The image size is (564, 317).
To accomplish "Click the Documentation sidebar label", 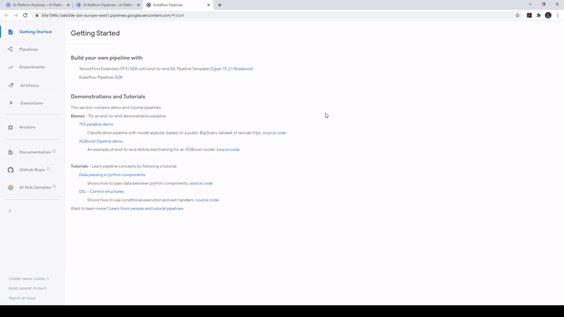I will pyautogui.click(x=35, y=152).
